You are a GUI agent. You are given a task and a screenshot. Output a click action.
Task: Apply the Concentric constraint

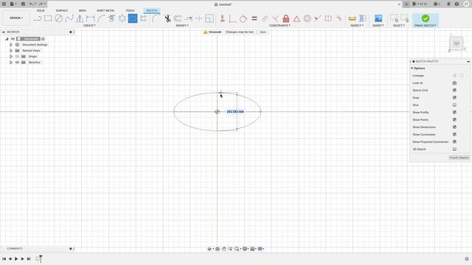click(307, 18)
